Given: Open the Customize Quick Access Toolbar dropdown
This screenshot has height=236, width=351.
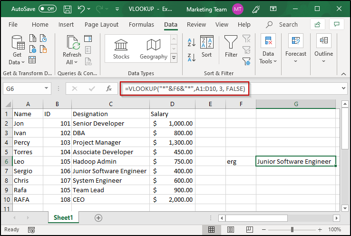Looking at the screenshot, I should pyautogui.click(x=117, y=9).
